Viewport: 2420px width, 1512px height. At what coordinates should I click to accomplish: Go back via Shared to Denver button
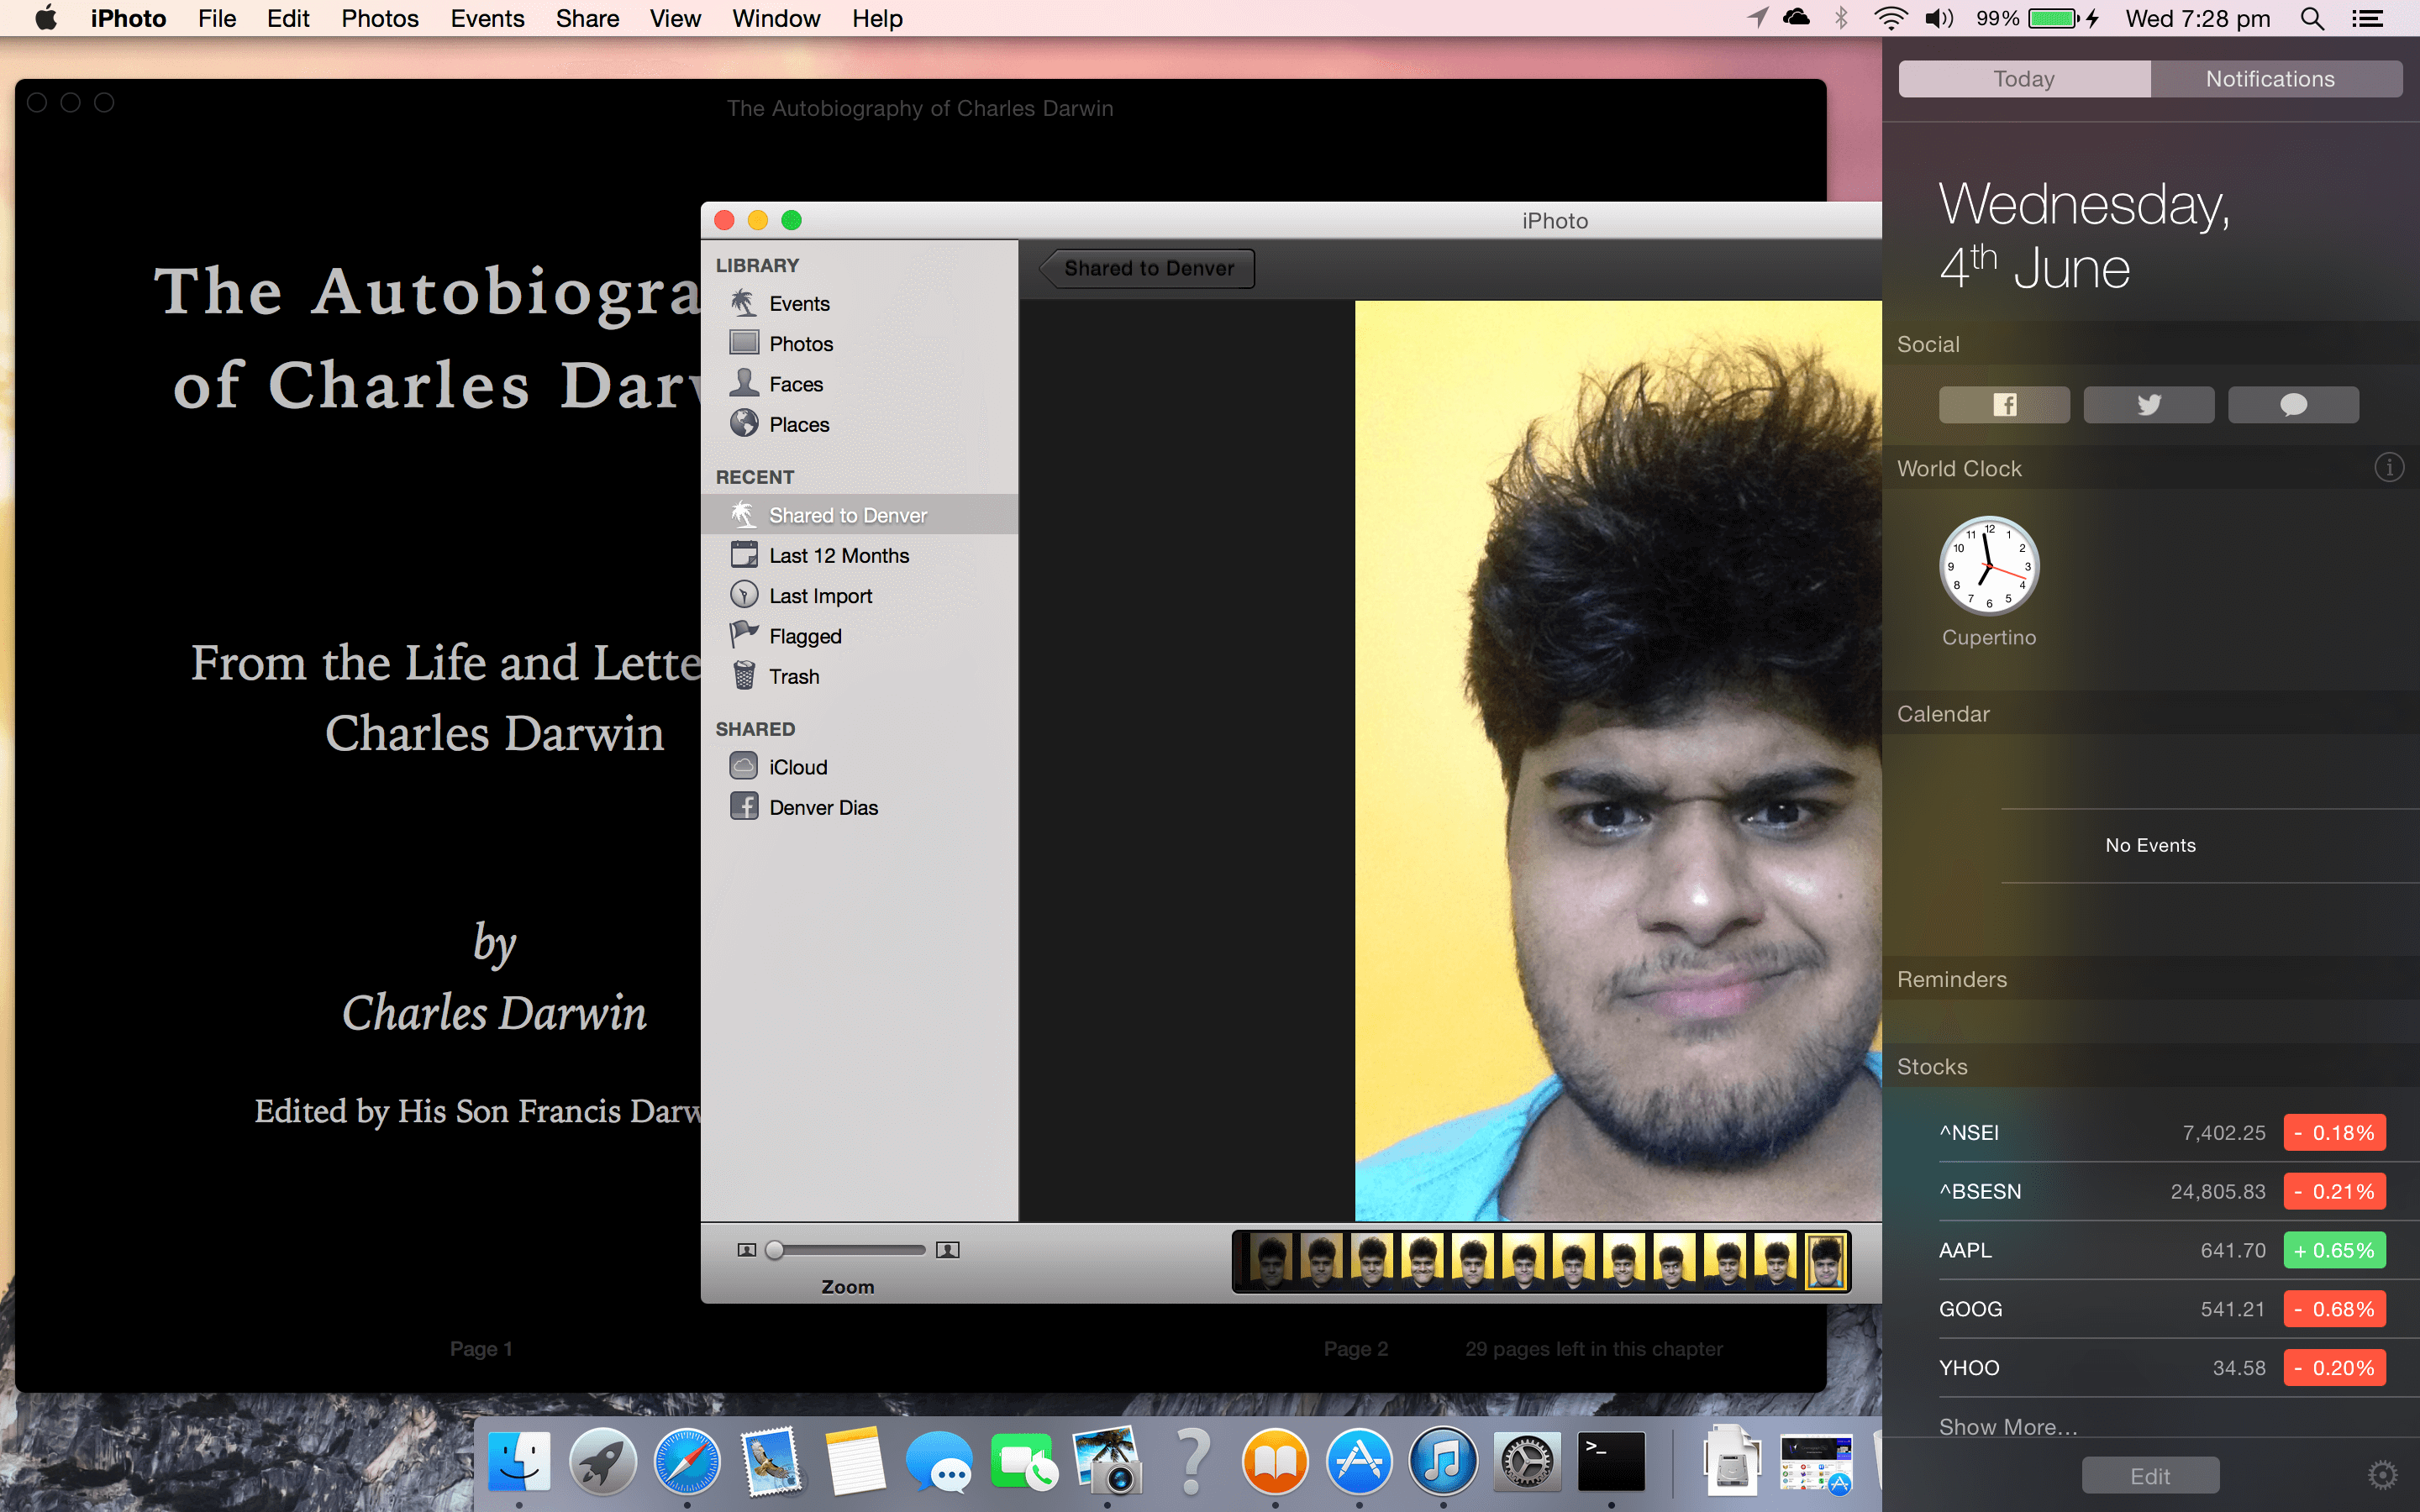(x=1148, y=268)
